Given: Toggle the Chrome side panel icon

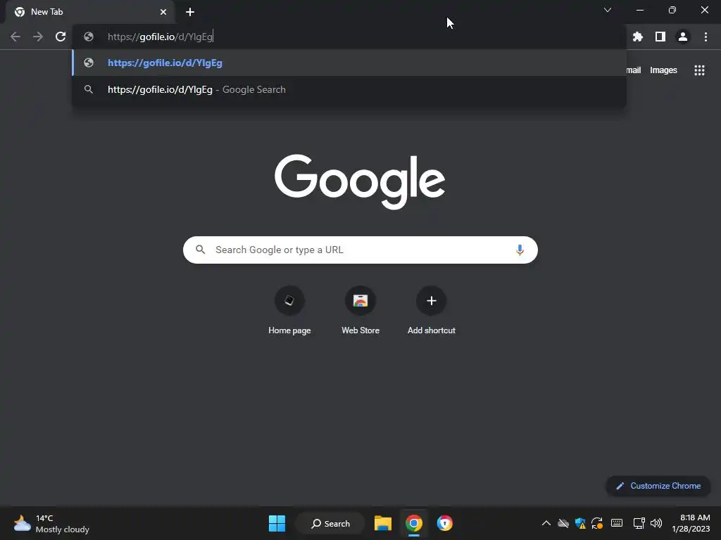Looking at the screenshot, I should pos(660,37).
